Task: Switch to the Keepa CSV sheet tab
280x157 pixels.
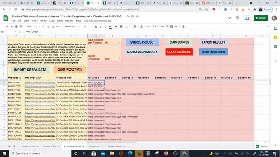Action: [x=49, y=147]
